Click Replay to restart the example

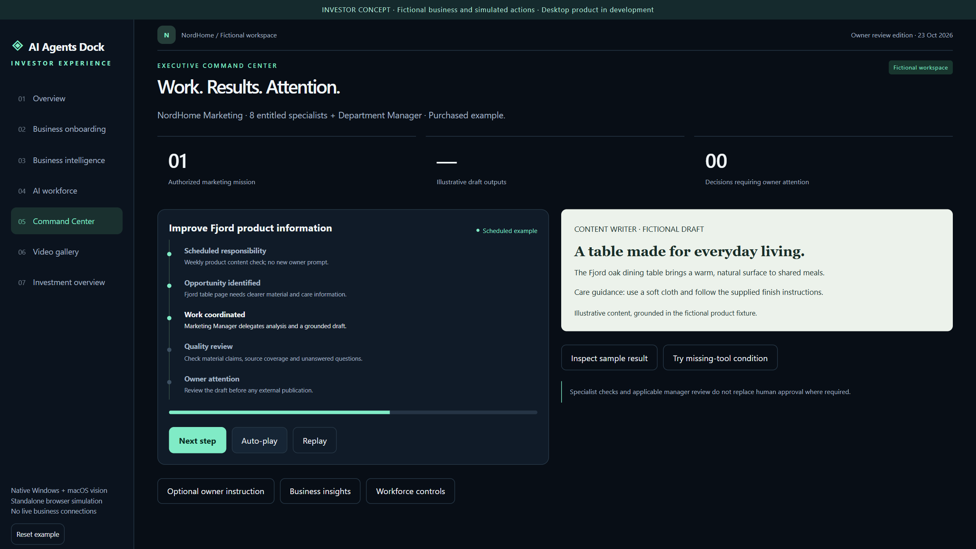pyautogui.click(x=315, y=440)
